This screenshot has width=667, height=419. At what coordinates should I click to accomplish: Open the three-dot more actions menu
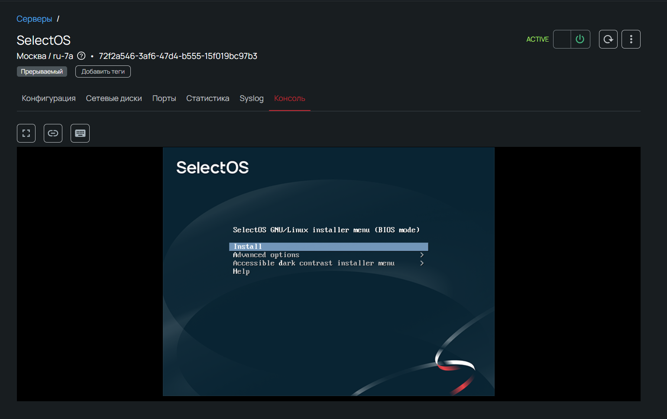[631, 39]
